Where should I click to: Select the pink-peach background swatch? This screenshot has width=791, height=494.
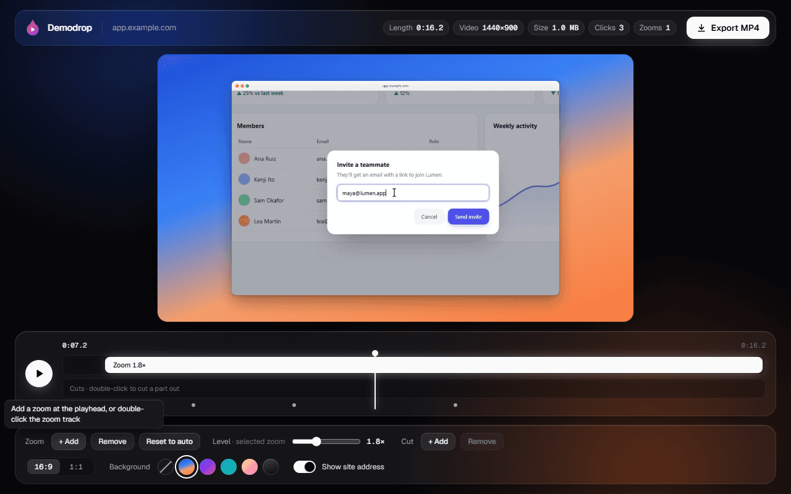coord(250,467)
